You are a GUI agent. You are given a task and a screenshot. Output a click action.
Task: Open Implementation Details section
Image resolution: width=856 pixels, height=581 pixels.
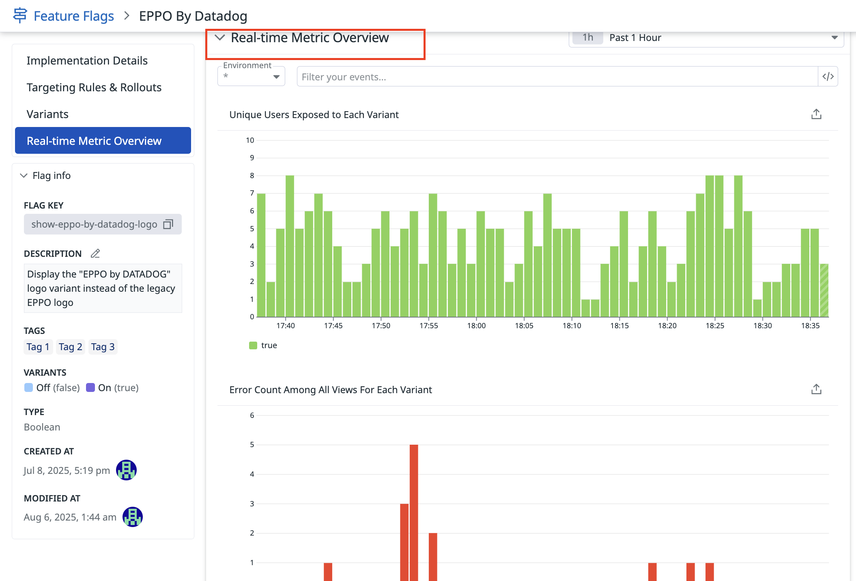click(x=103, y=60)
